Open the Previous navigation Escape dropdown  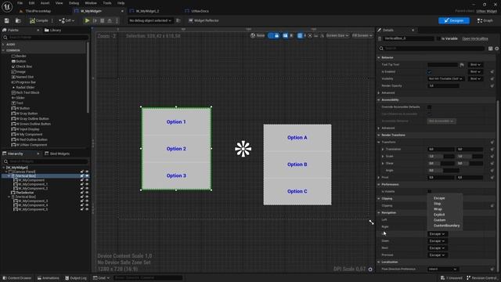tap(437, 255)
